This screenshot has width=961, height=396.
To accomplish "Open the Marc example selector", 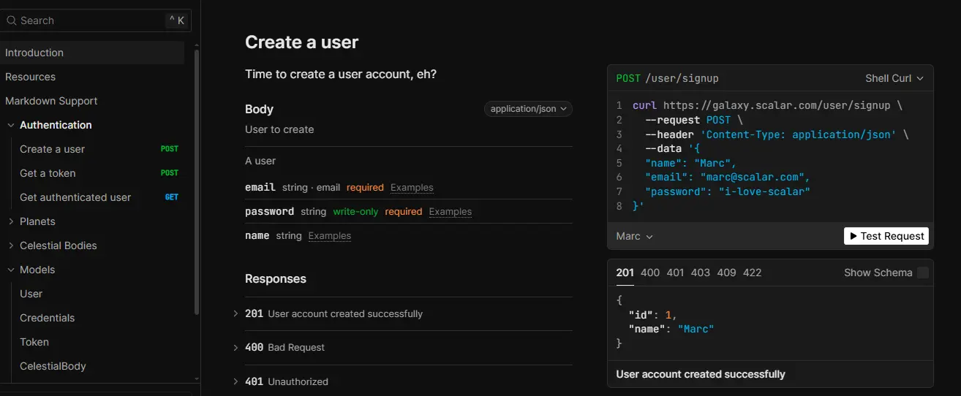I will click(x=634, y=236).
